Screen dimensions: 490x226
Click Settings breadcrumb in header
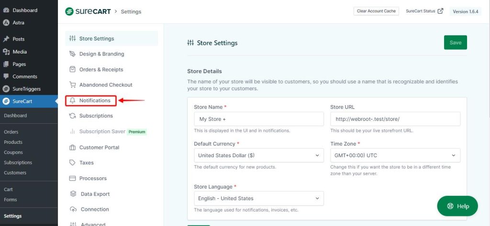tap(131, 12)
